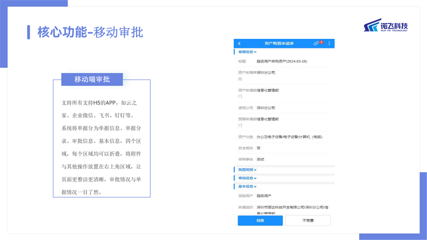
Task: Click the red notification badge on attachments
Action: coord(322,42)
